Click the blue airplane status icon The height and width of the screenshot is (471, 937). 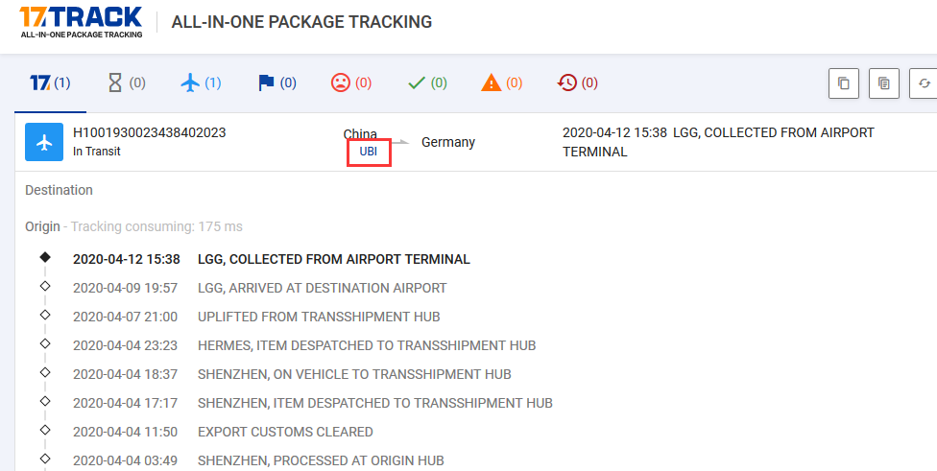44,142
